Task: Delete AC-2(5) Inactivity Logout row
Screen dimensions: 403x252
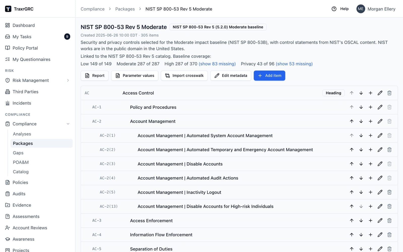Action: click(389, 192)
